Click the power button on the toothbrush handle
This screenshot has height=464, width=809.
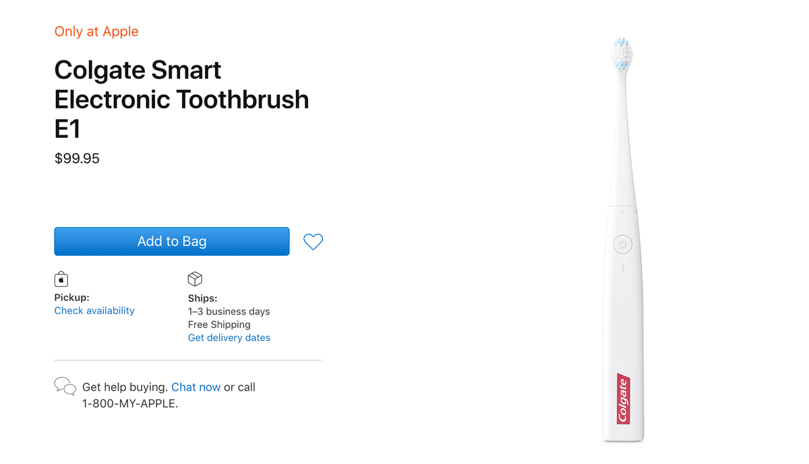click(x=622, y=244)
